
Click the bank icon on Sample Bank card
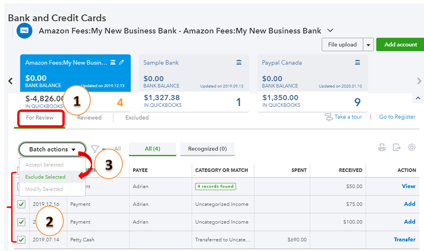239,63
